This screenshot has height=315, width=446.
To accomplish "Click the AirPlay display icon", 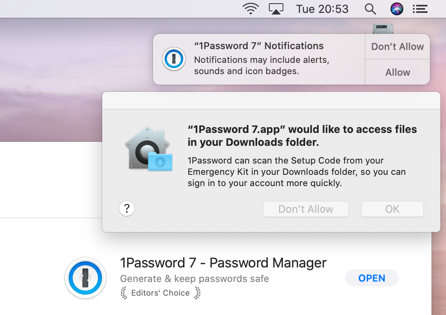I will (x=276, y=9).
